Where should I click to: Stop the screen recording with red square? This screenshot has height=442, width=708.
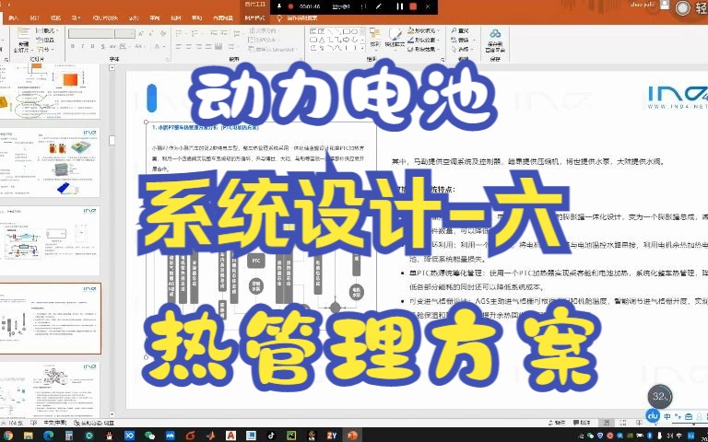pyautogui.click(x=413, y=6)
